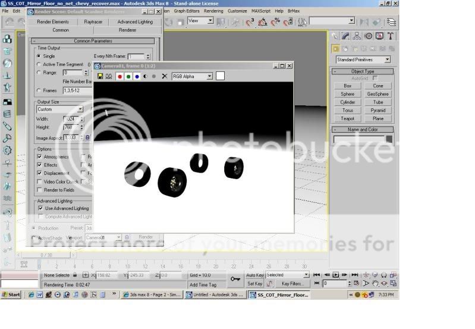The height and width of the screenshot is (329, 475).
Task: Enable the red channel in render window
Action: tap(119, 76)
